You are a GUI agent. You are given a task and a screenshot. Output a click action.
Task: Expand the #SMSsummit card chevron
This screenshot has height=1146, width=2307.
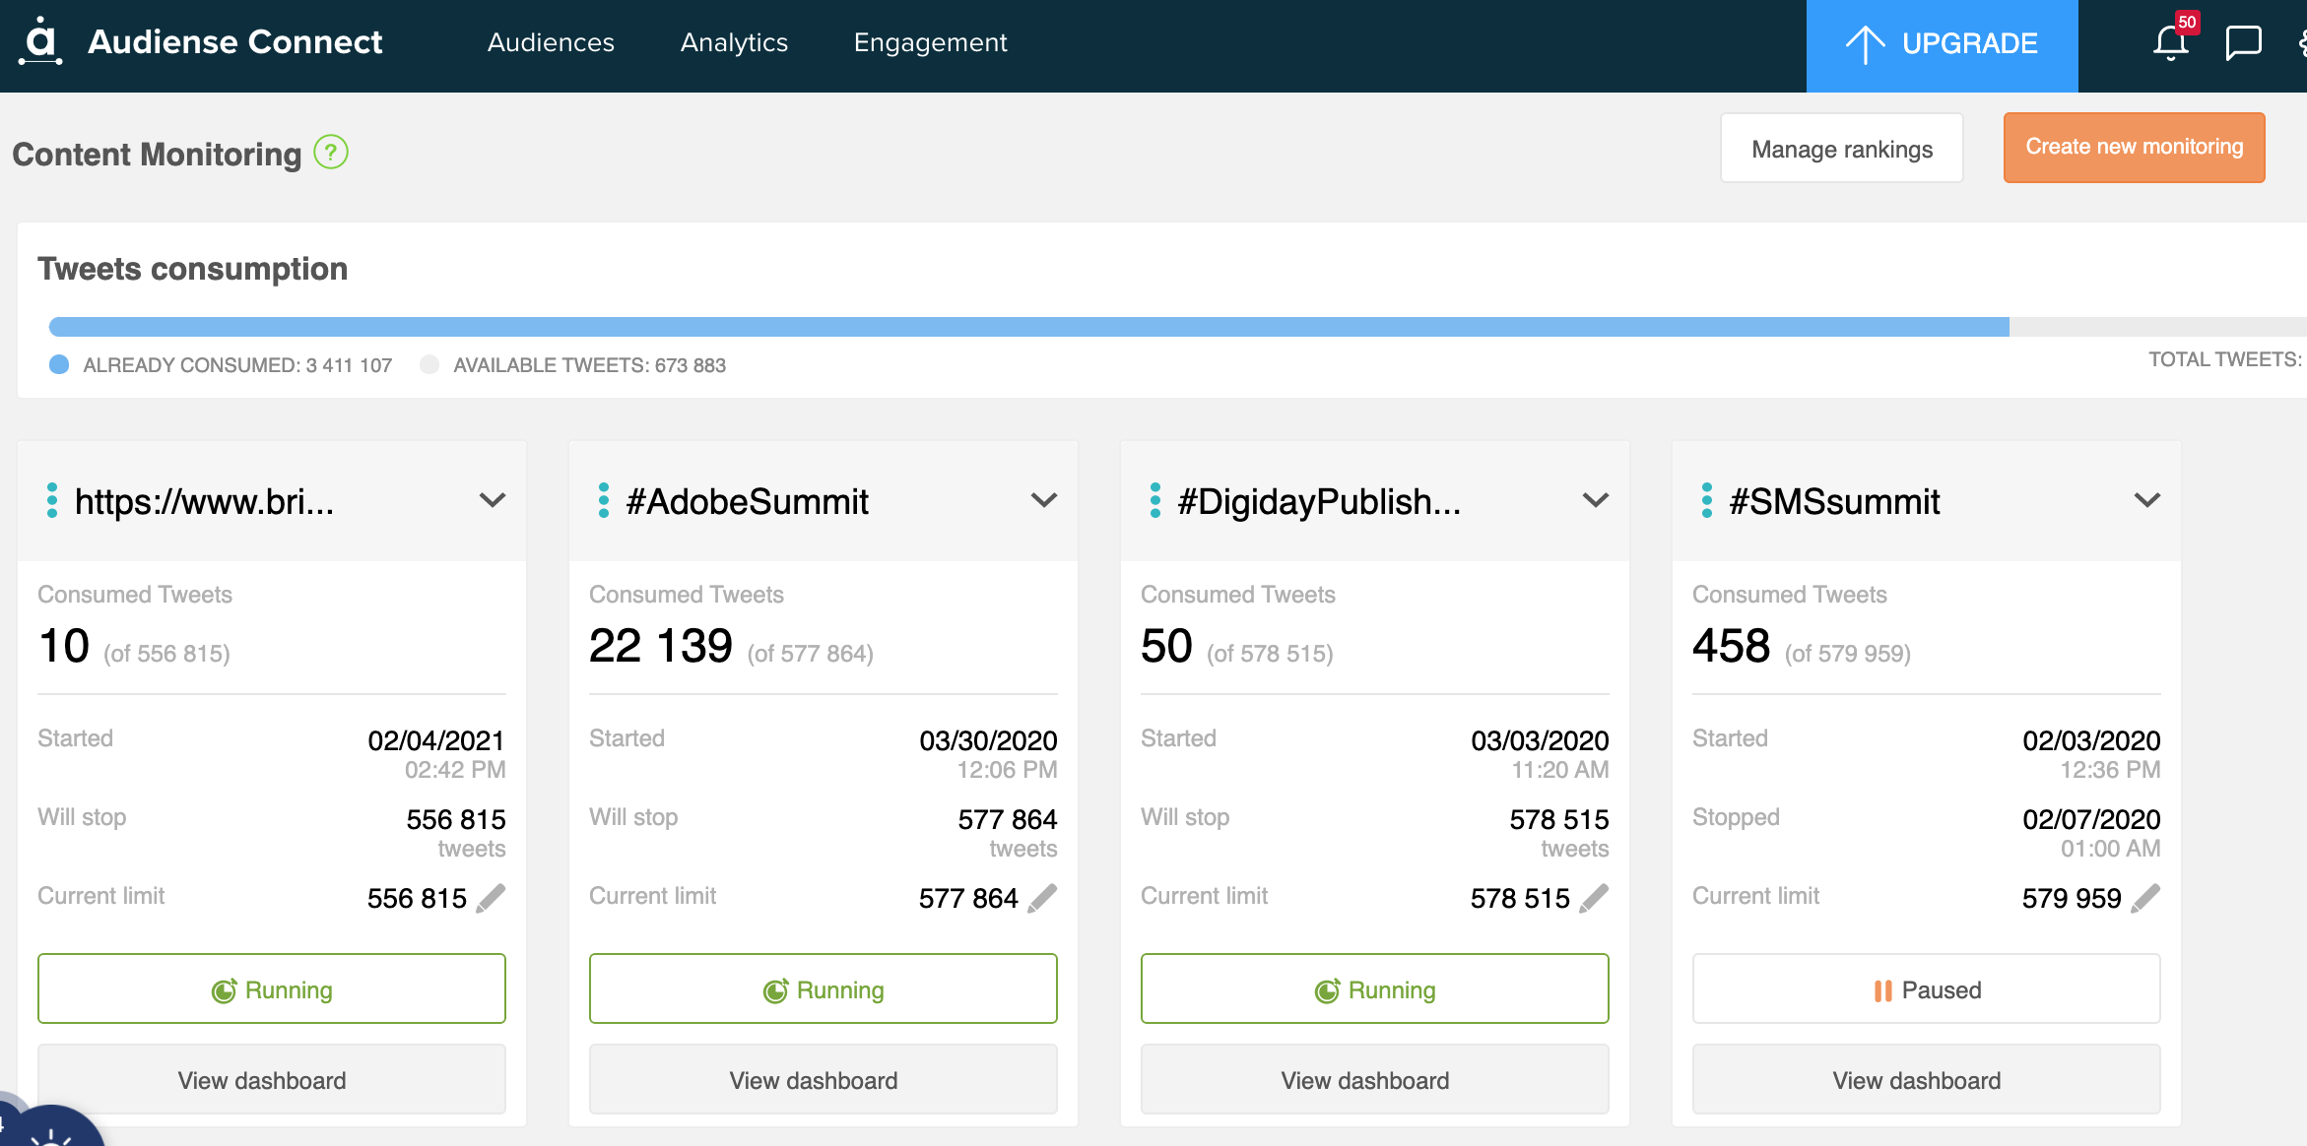point(2147,500)
